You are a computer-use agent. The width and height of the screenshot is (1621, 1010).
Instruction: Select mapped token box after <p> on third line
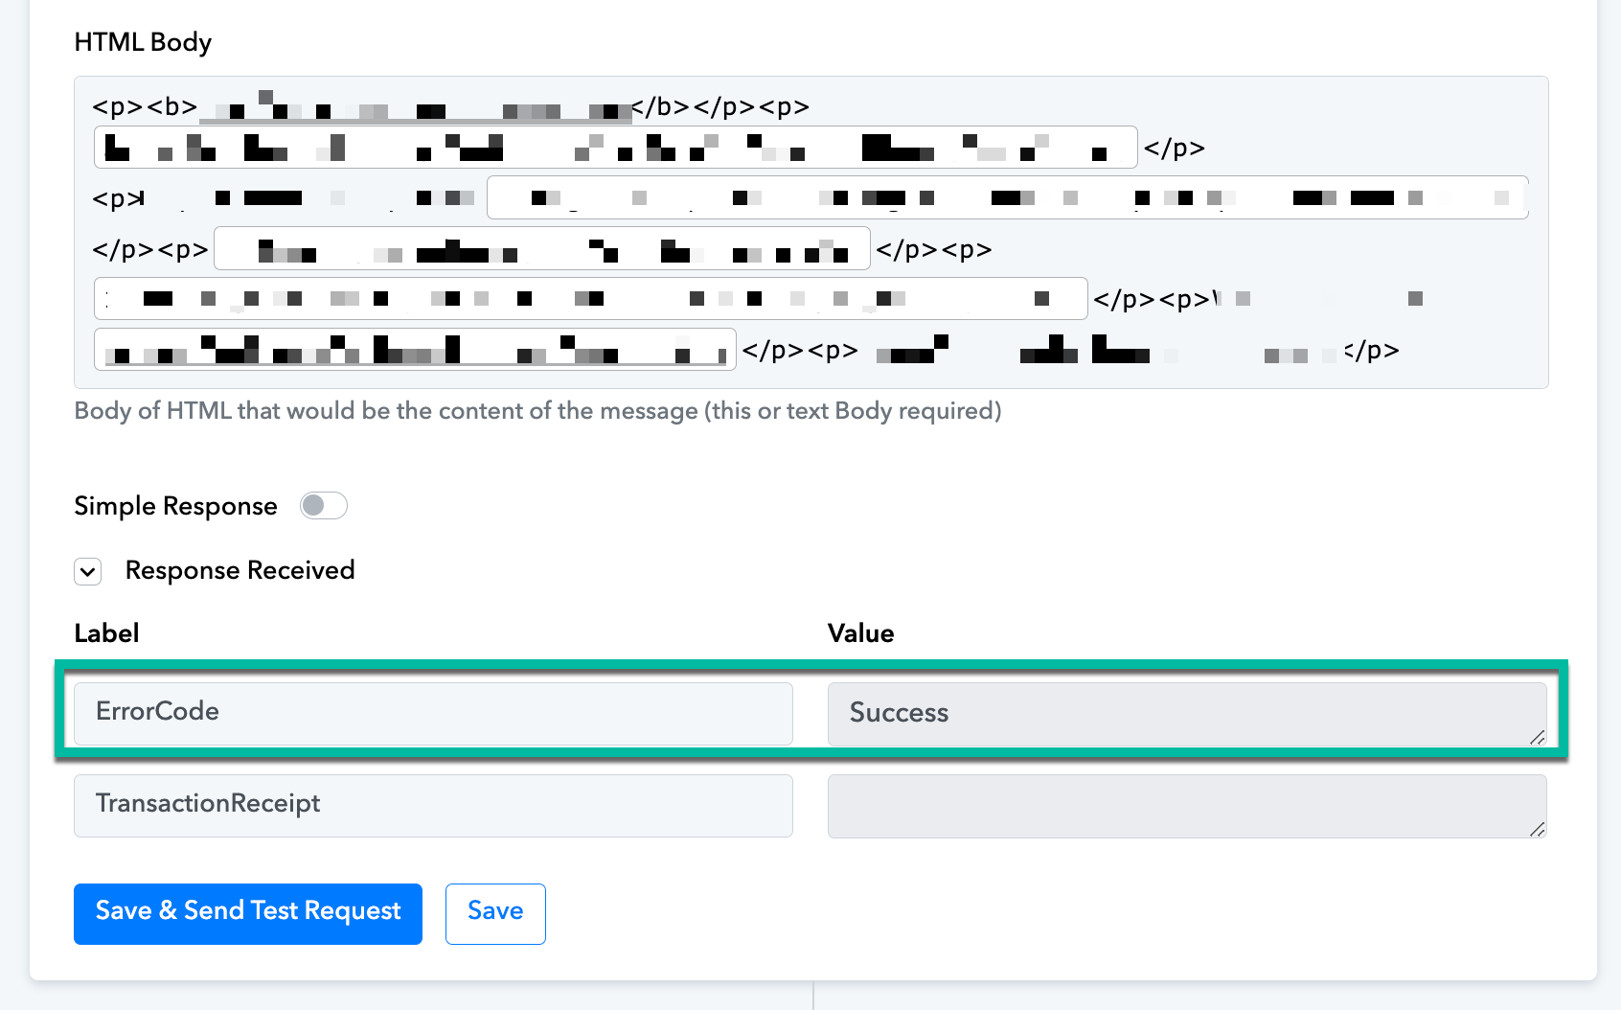click(1007, 197)
